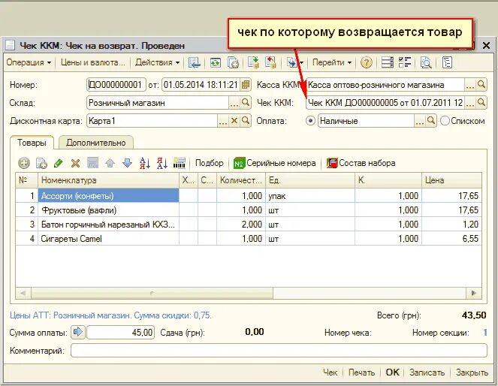Open the Перейти dropdown menu
498x386 pixels.
(x=332, y=62)
